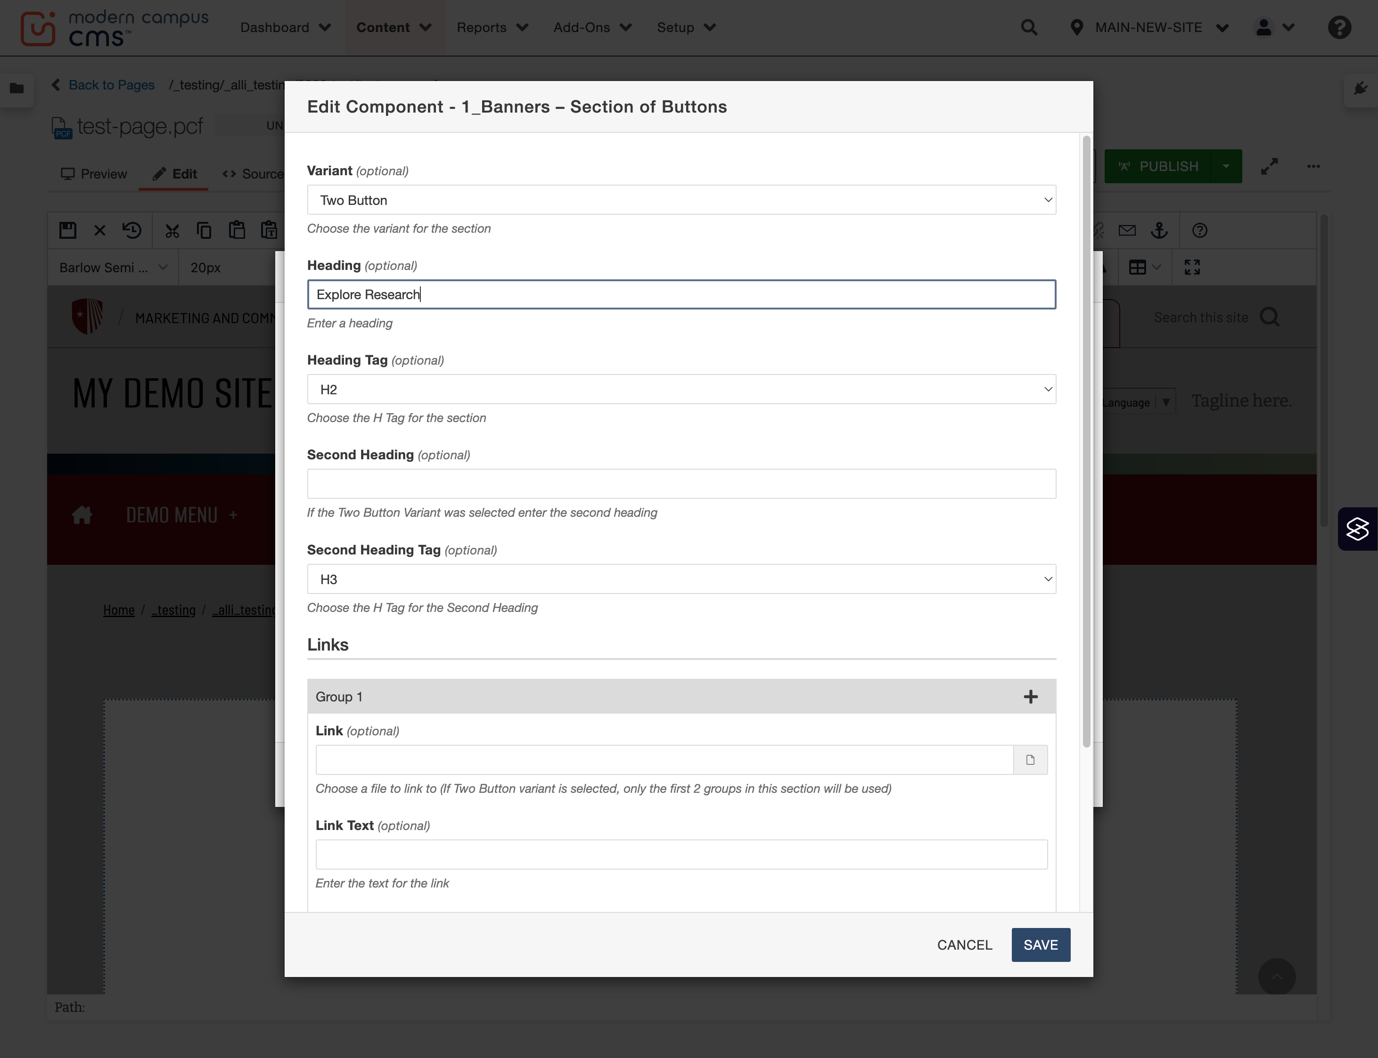This screenshot has height=1058, width=1378.
Task: Open the Second Heading Tag dropdown showing H3
Action: 681,579
